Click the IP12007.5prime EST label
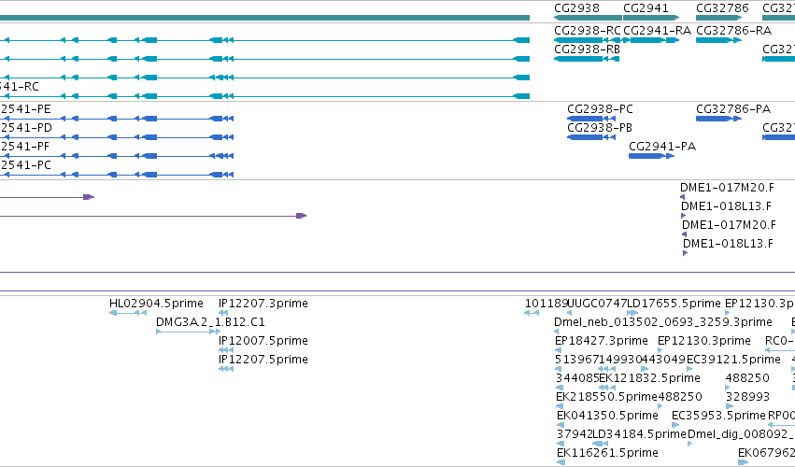Screen dimensions: 795x467 [263, 341]
